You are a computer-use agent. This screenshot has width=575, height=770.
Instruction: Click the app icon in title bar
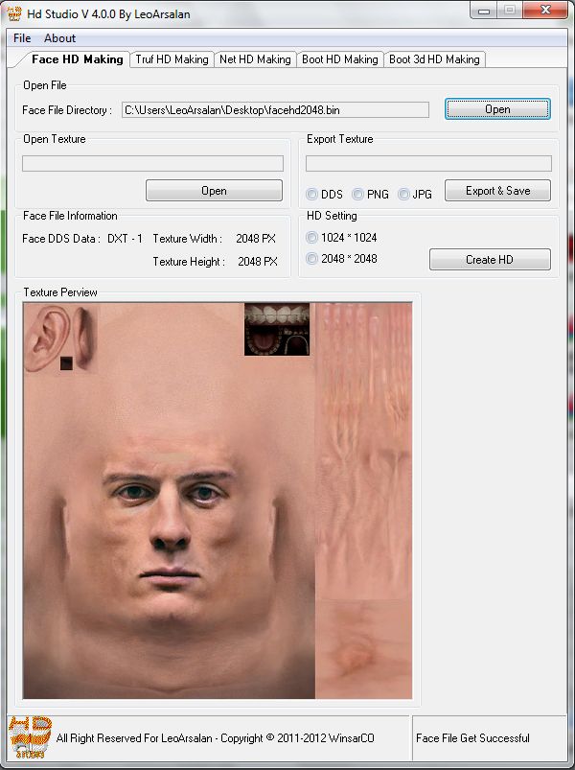(13, 12)
